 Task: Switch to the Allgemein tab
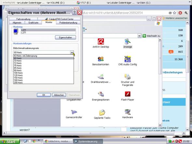click(17, 23)
